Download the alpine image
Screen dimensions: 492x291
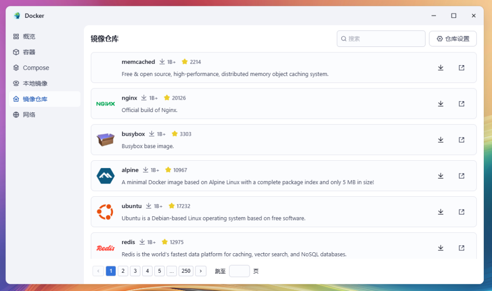[x=441, y=176]
